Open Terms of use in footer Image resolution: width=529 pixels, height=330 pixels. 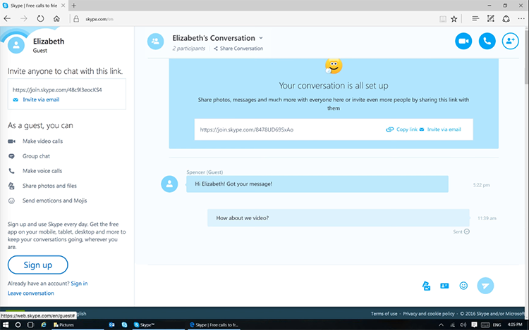pyautogui.click(x=384, y=314)
